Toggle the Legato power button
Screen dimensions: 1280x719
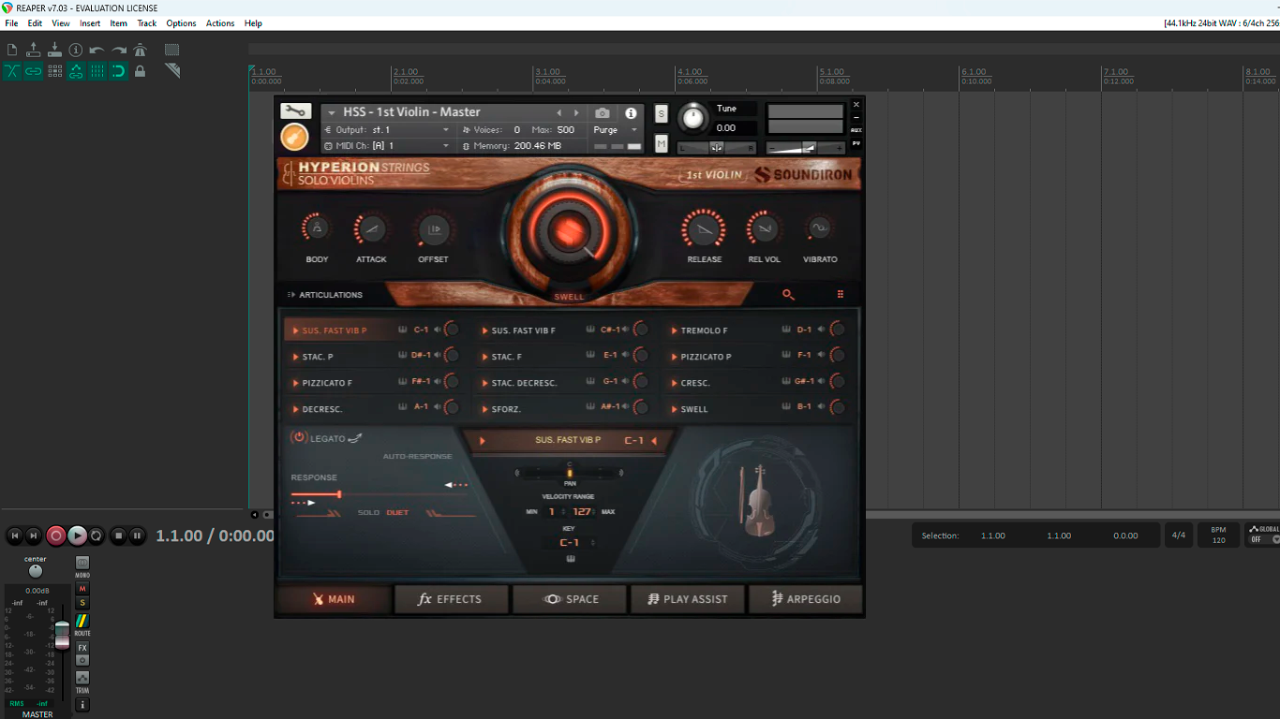pos(299,437)
